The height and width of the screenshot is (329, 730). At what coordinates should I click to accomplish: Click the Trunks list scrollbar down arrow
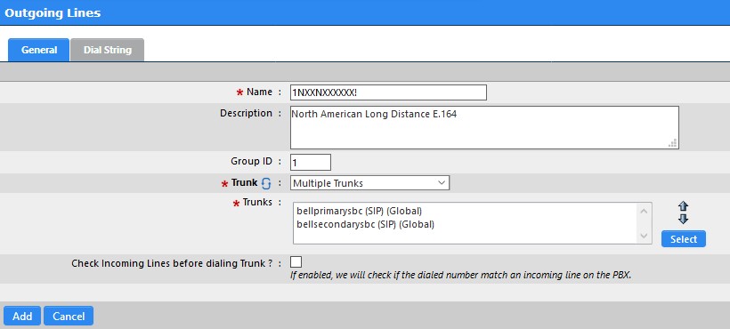(x=644, y=236)
